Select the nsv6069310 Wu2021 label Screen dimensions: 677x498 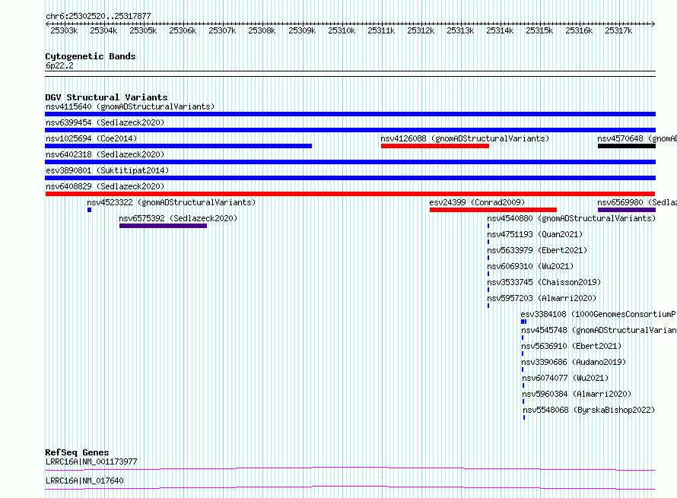(530, 266)
